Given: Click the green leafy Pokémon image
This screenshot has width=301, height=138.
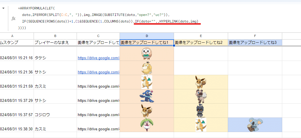Looking at the screenshot, I should [147, 125].
